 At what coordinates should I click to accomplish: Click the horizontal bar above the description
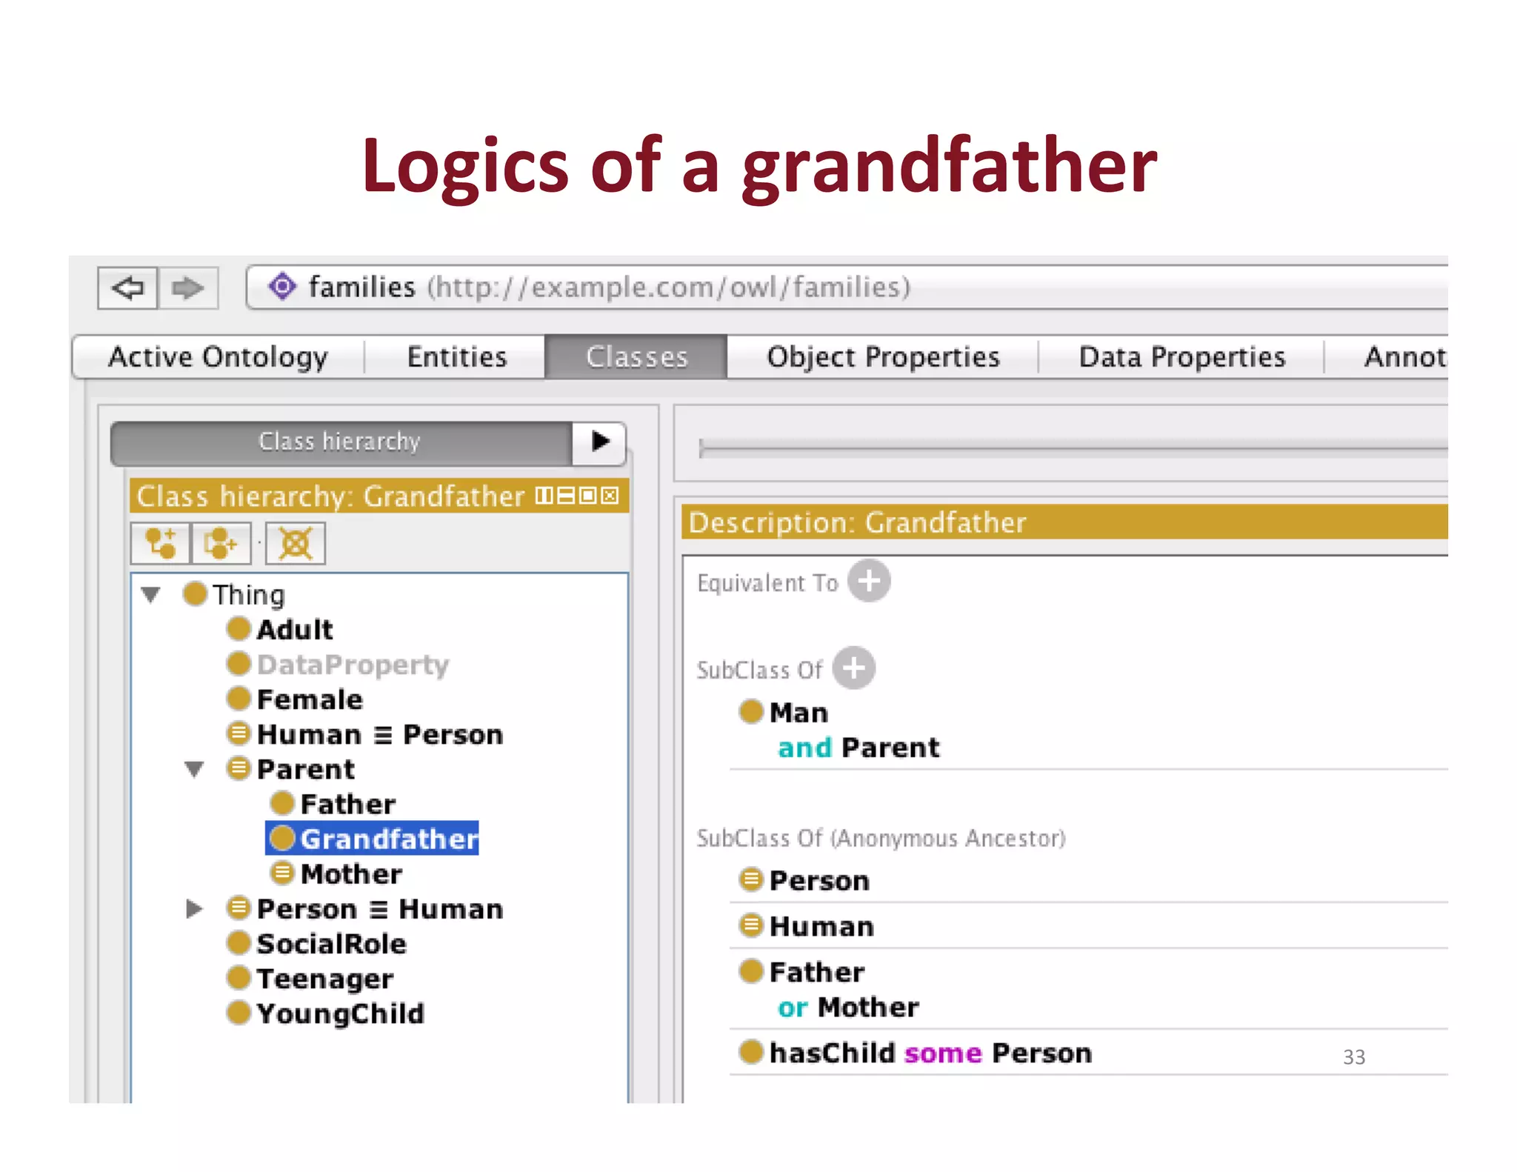pyautogui.click(x=1073, y=447)
